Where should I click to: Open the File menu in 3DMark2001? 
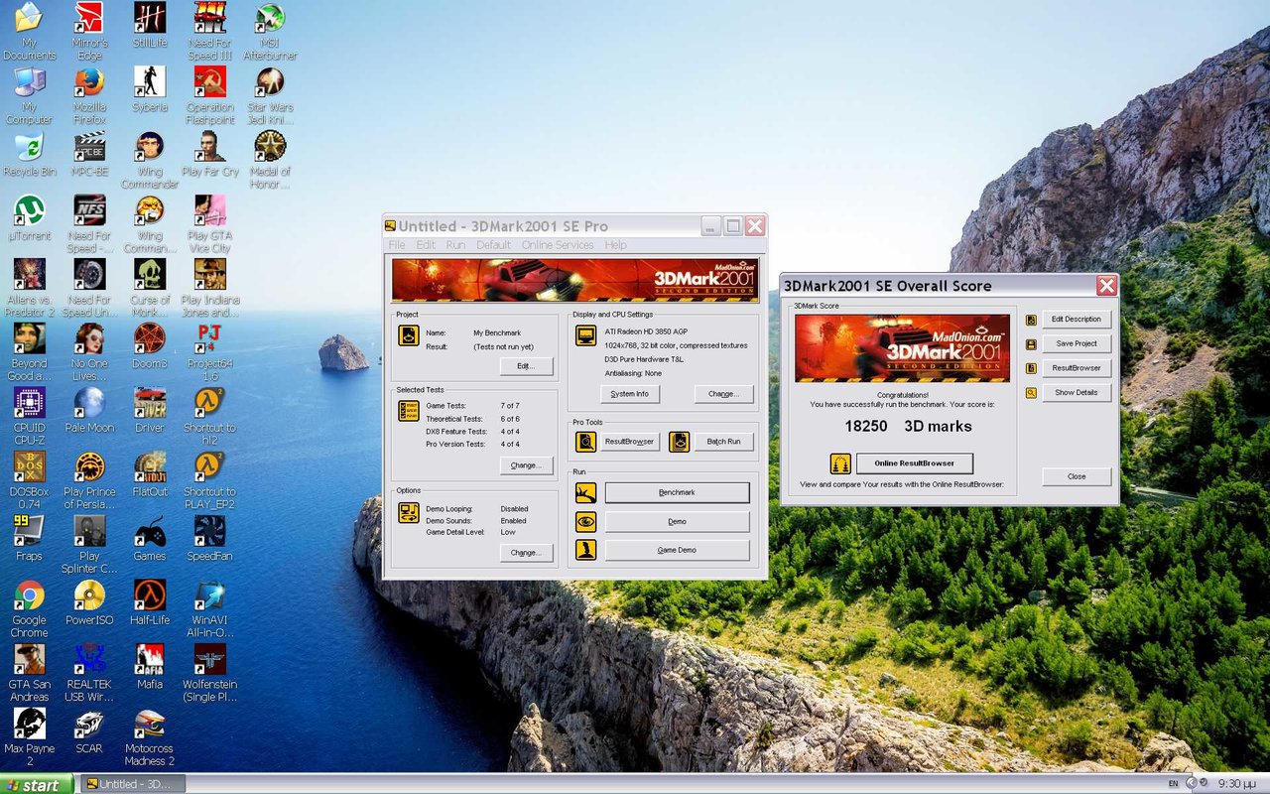(397, 245)
